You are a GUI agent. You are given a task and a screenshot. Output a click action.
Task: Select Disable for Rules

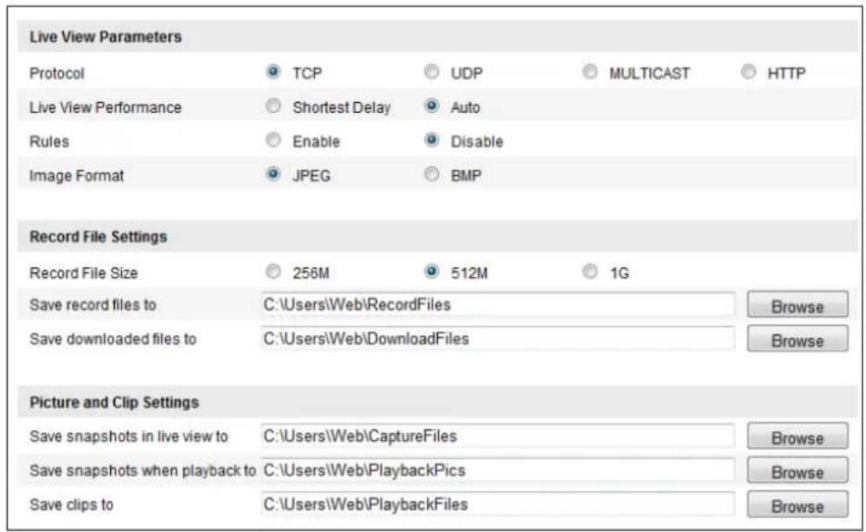pyautogui.click(x=432, y=140)
